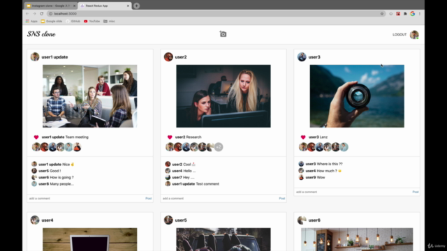447x251 pixels.
Task: Click the SNS clone logo
Action: click(41, 34)
